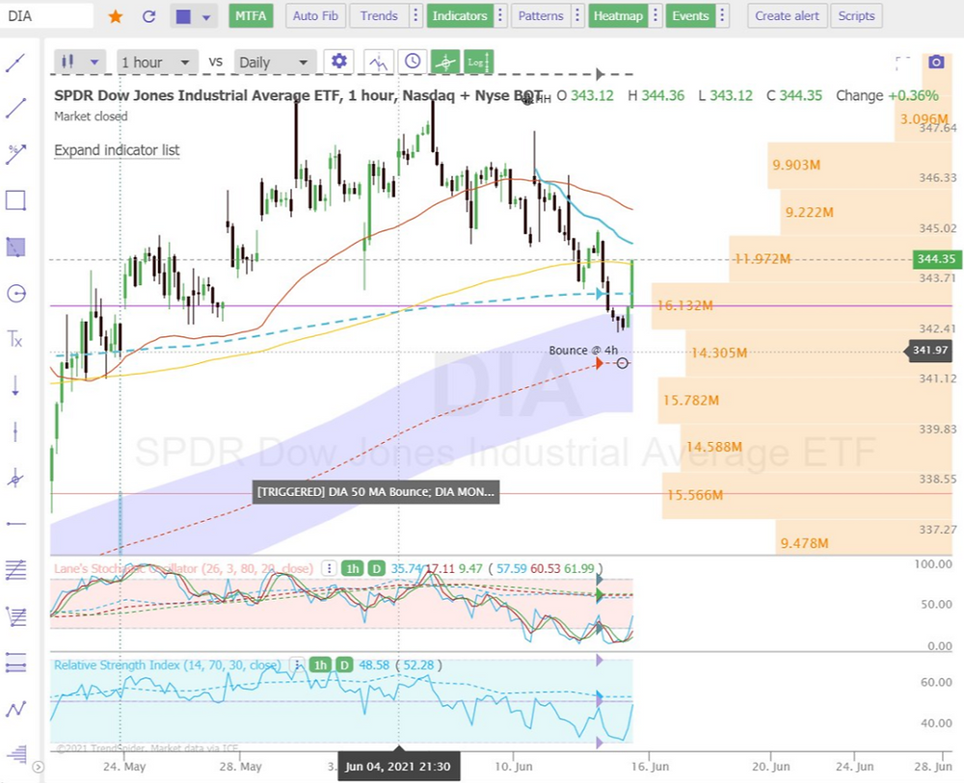The image size is (964, 783).
Task: Select the Tx text annotation tool
Action: point(14,338)
